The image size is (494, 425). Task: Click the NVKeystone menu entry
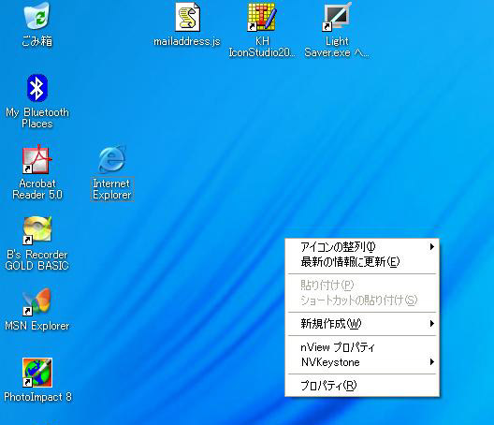pos(362,362)
